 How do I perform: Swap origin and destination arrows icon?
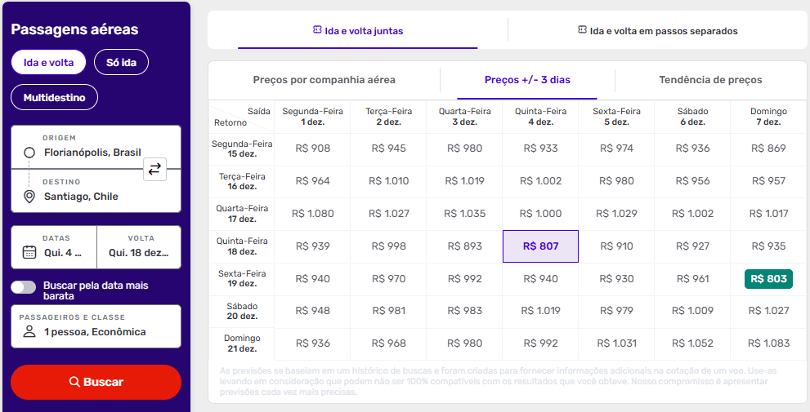pyautogui.click(x=154, y=169)
